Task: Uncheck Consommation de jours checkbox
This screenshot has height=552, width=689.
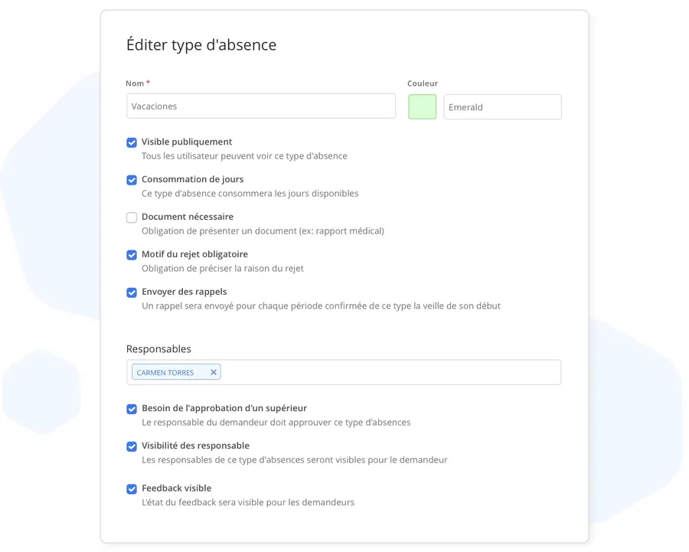Action: pos(132,180)
